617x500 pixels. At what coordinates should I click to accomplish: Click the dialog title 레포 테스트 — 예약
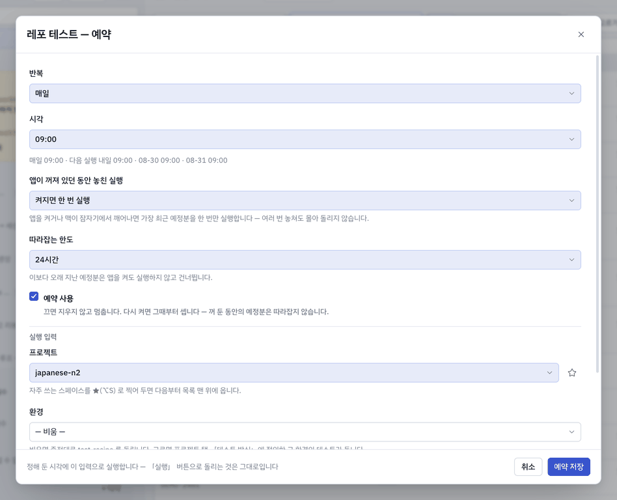[x=69, y=35]
